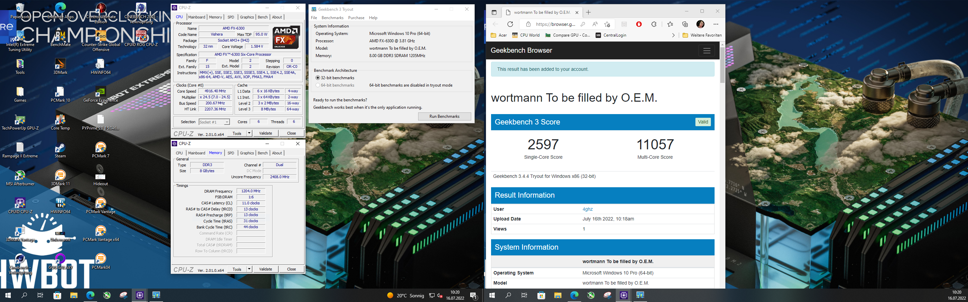
Task: Open Weitere Favoriten bookmarks folder
Action: click(x=702, y=35)
